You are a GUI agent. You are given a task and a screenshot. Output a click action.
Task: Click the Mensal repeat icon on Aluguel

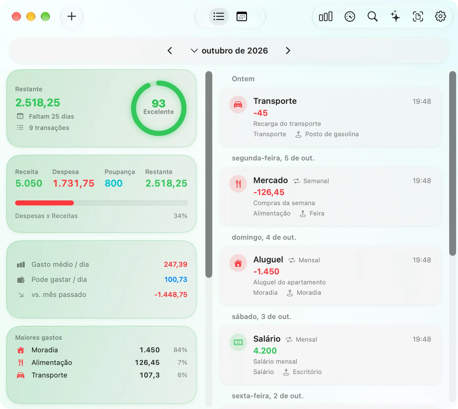[292, 260]
